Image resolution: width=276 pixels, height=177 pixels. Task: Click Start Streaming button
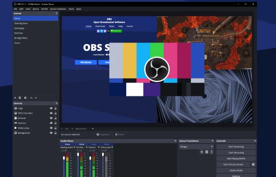click(236, 147)
